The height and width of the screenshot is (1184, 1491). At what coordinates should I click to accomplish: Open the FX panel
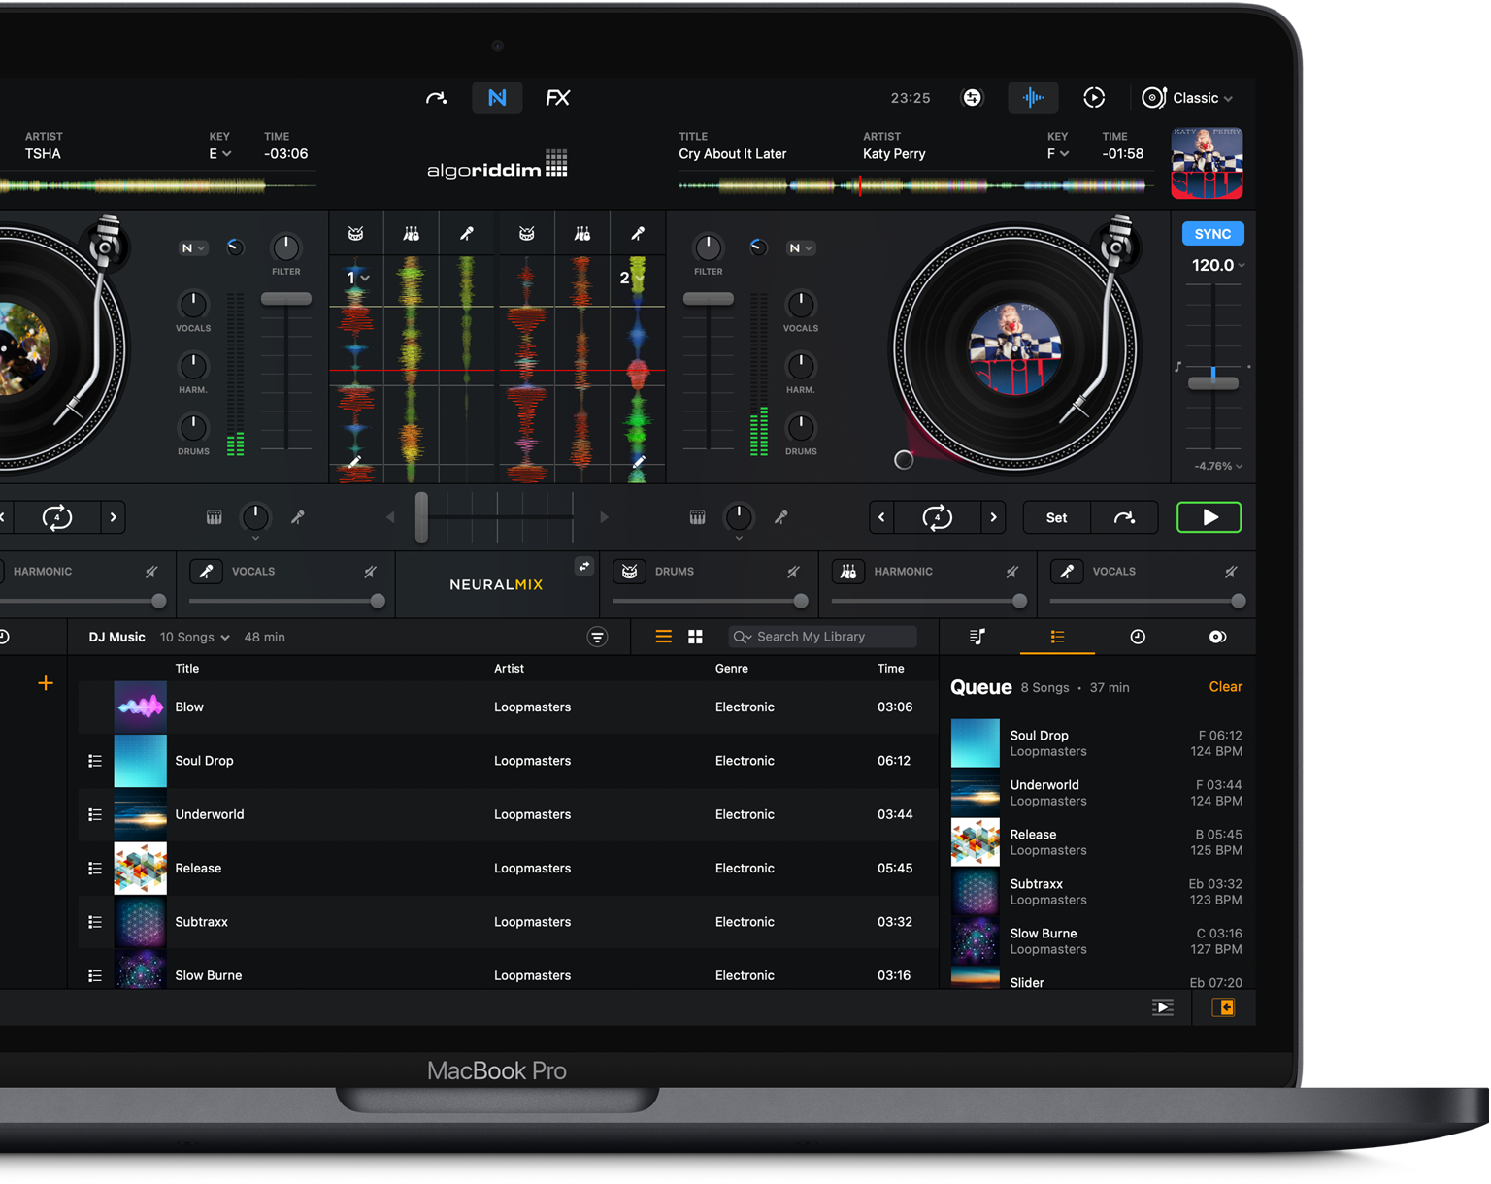coord(557,98)
